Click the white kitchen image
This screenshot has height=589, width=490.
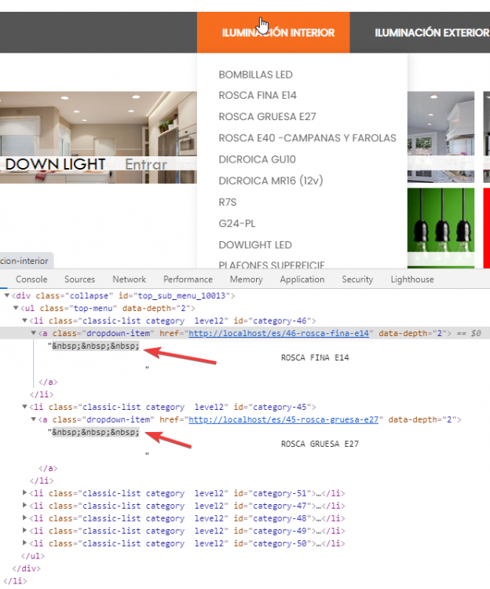pyautogui.click(x=441, y=137)
